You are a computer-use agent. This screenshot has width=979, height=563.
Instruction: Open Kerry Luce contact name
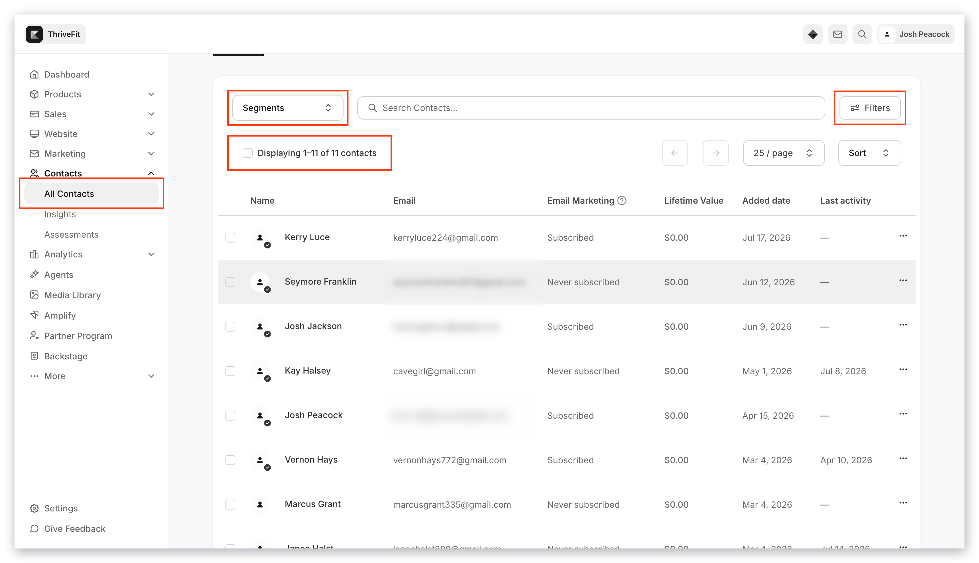coord(307,237)
